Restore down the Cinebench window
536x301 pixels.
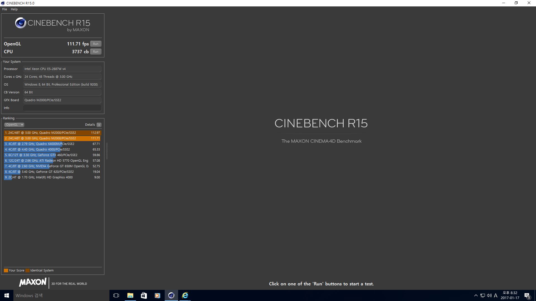click(x=516, y=3)
